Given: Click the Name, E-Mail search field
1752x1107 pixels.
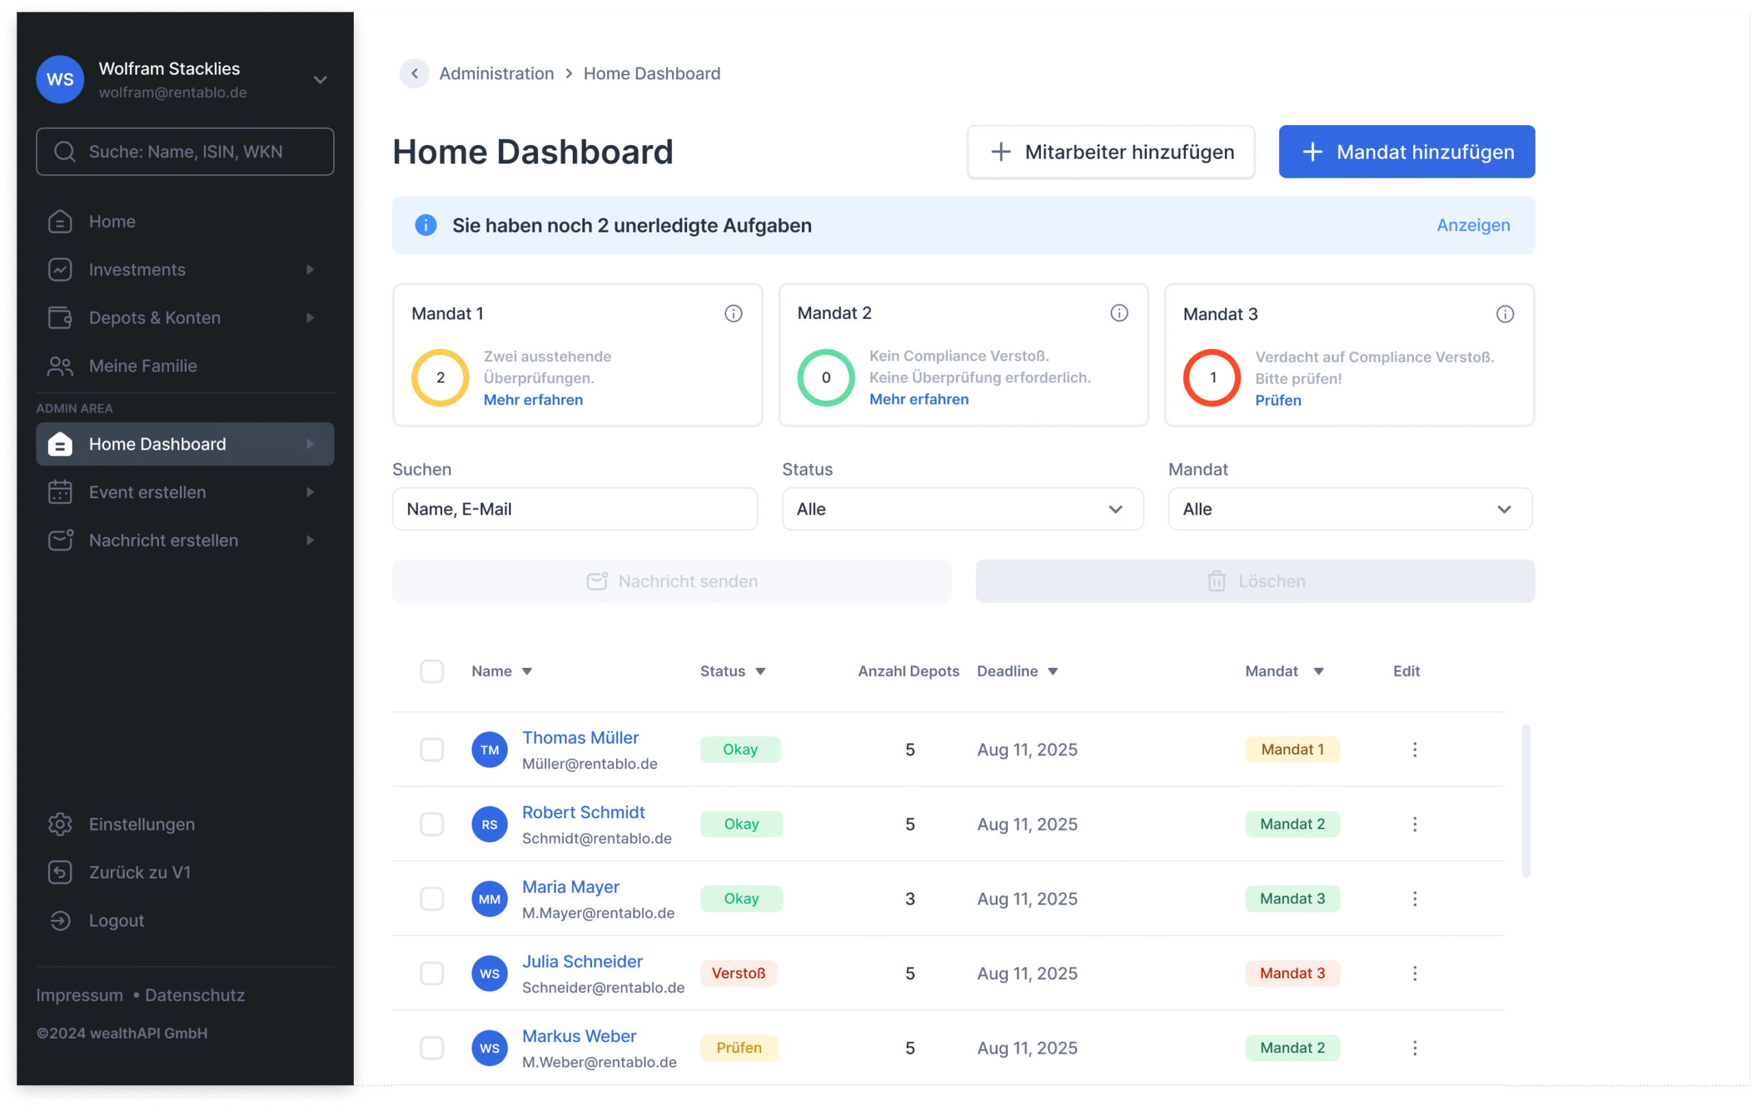Looking at the screenshot, I should 574,509.
